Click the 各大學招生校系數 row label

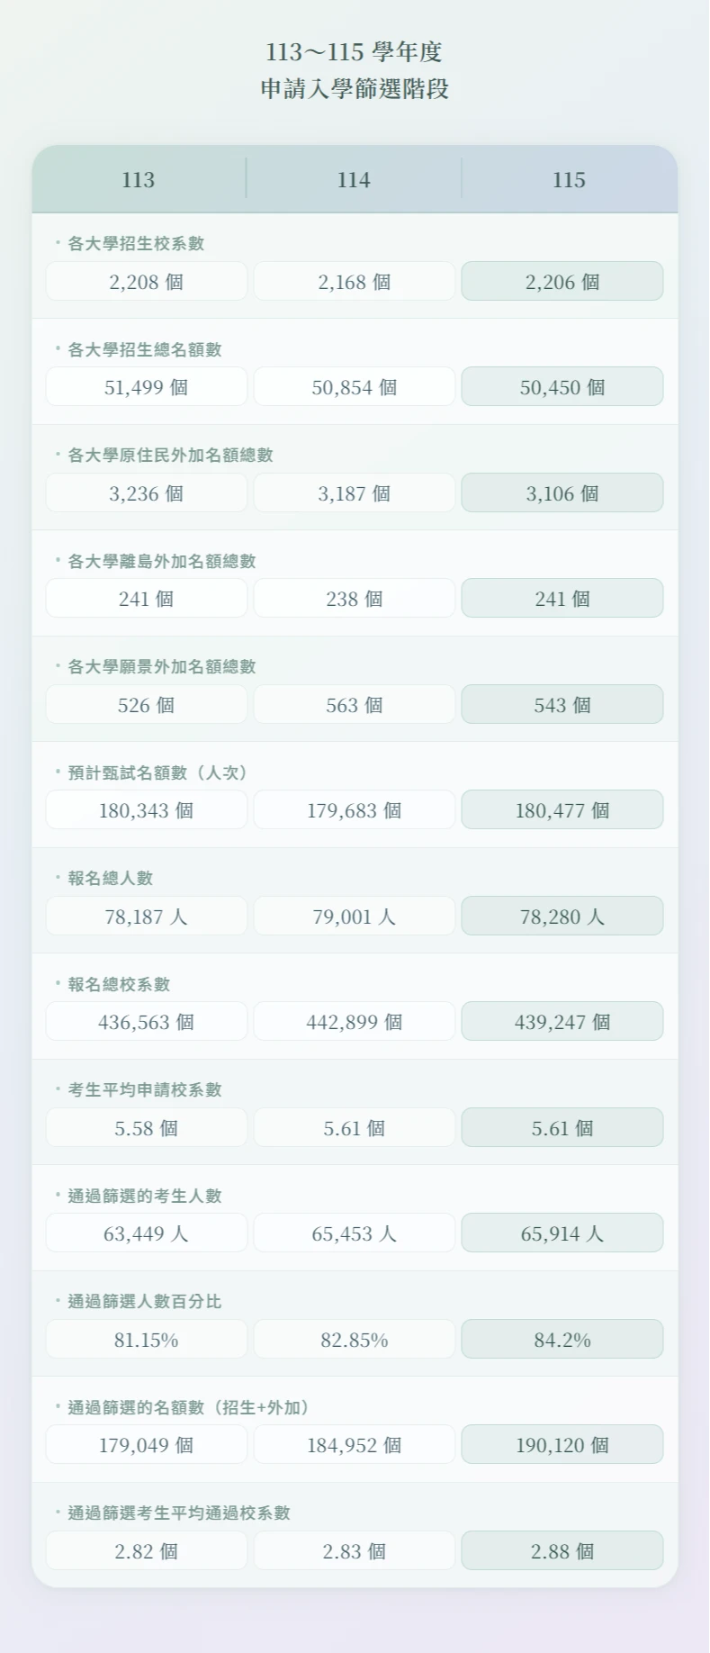coord(136,243)
